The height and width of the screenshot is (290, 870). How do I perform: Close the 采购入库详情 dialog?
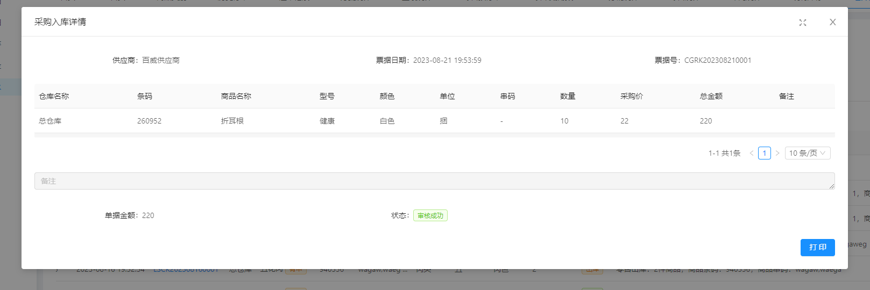coord(833,22)
